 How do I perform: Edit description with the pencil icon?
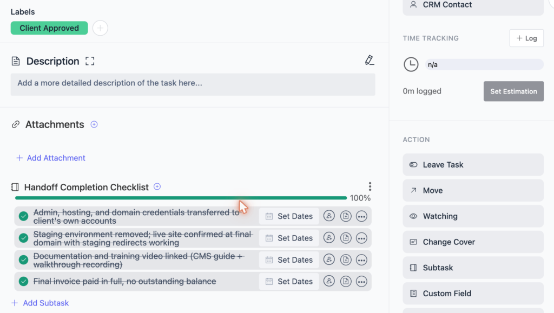click(x=369, y=61)
